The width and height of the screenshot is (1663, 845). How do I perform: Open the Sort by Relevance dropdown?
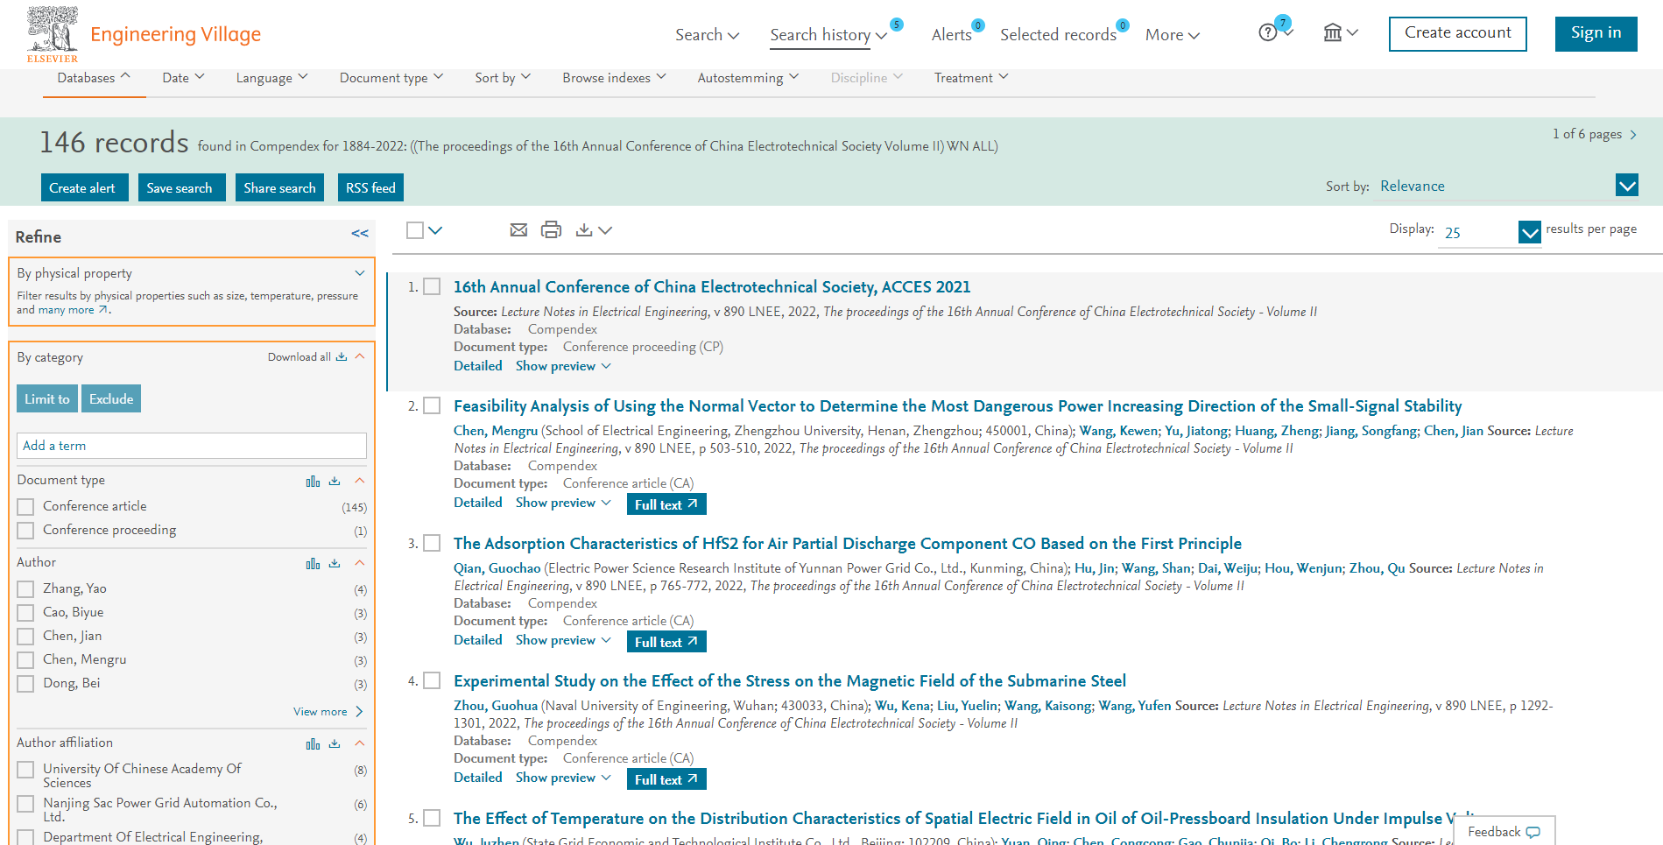1626,186
